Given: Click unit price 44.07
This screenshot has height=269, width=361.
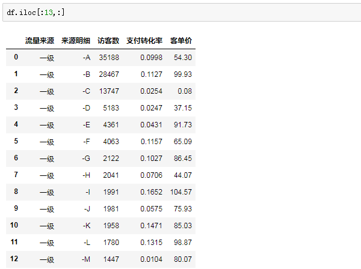Looking at the screenshot, I should click(183, 175).
